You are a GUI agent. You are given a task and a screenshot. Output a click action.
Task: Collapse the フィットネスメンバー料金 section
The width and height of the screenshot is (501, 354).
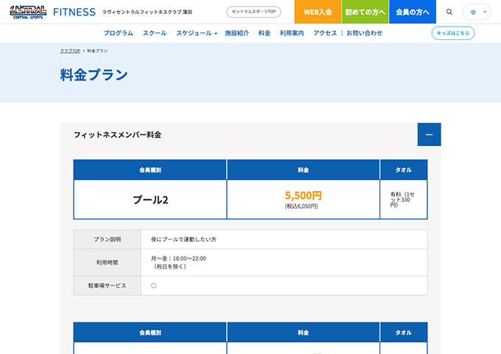pos(429,135)
